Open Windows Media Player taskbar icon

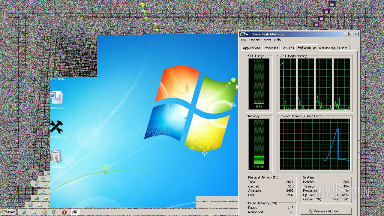(x=44, y=212)
